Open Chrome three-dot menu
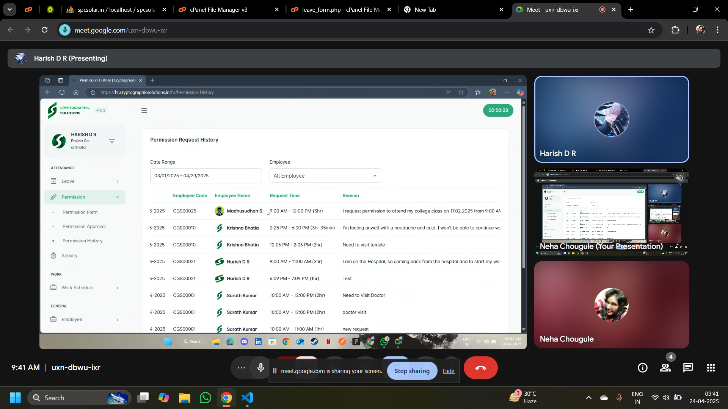The width and height of the screenshot is (728, 409). tap(717, 30)
